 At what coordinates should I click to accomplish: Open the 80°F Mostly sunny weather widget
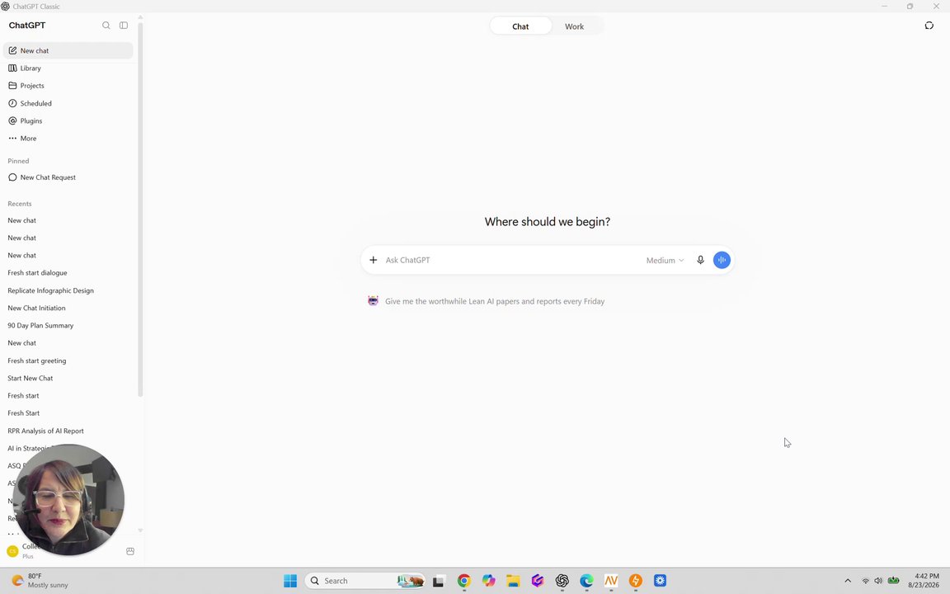pyautogui.click(x=40, y=581)
